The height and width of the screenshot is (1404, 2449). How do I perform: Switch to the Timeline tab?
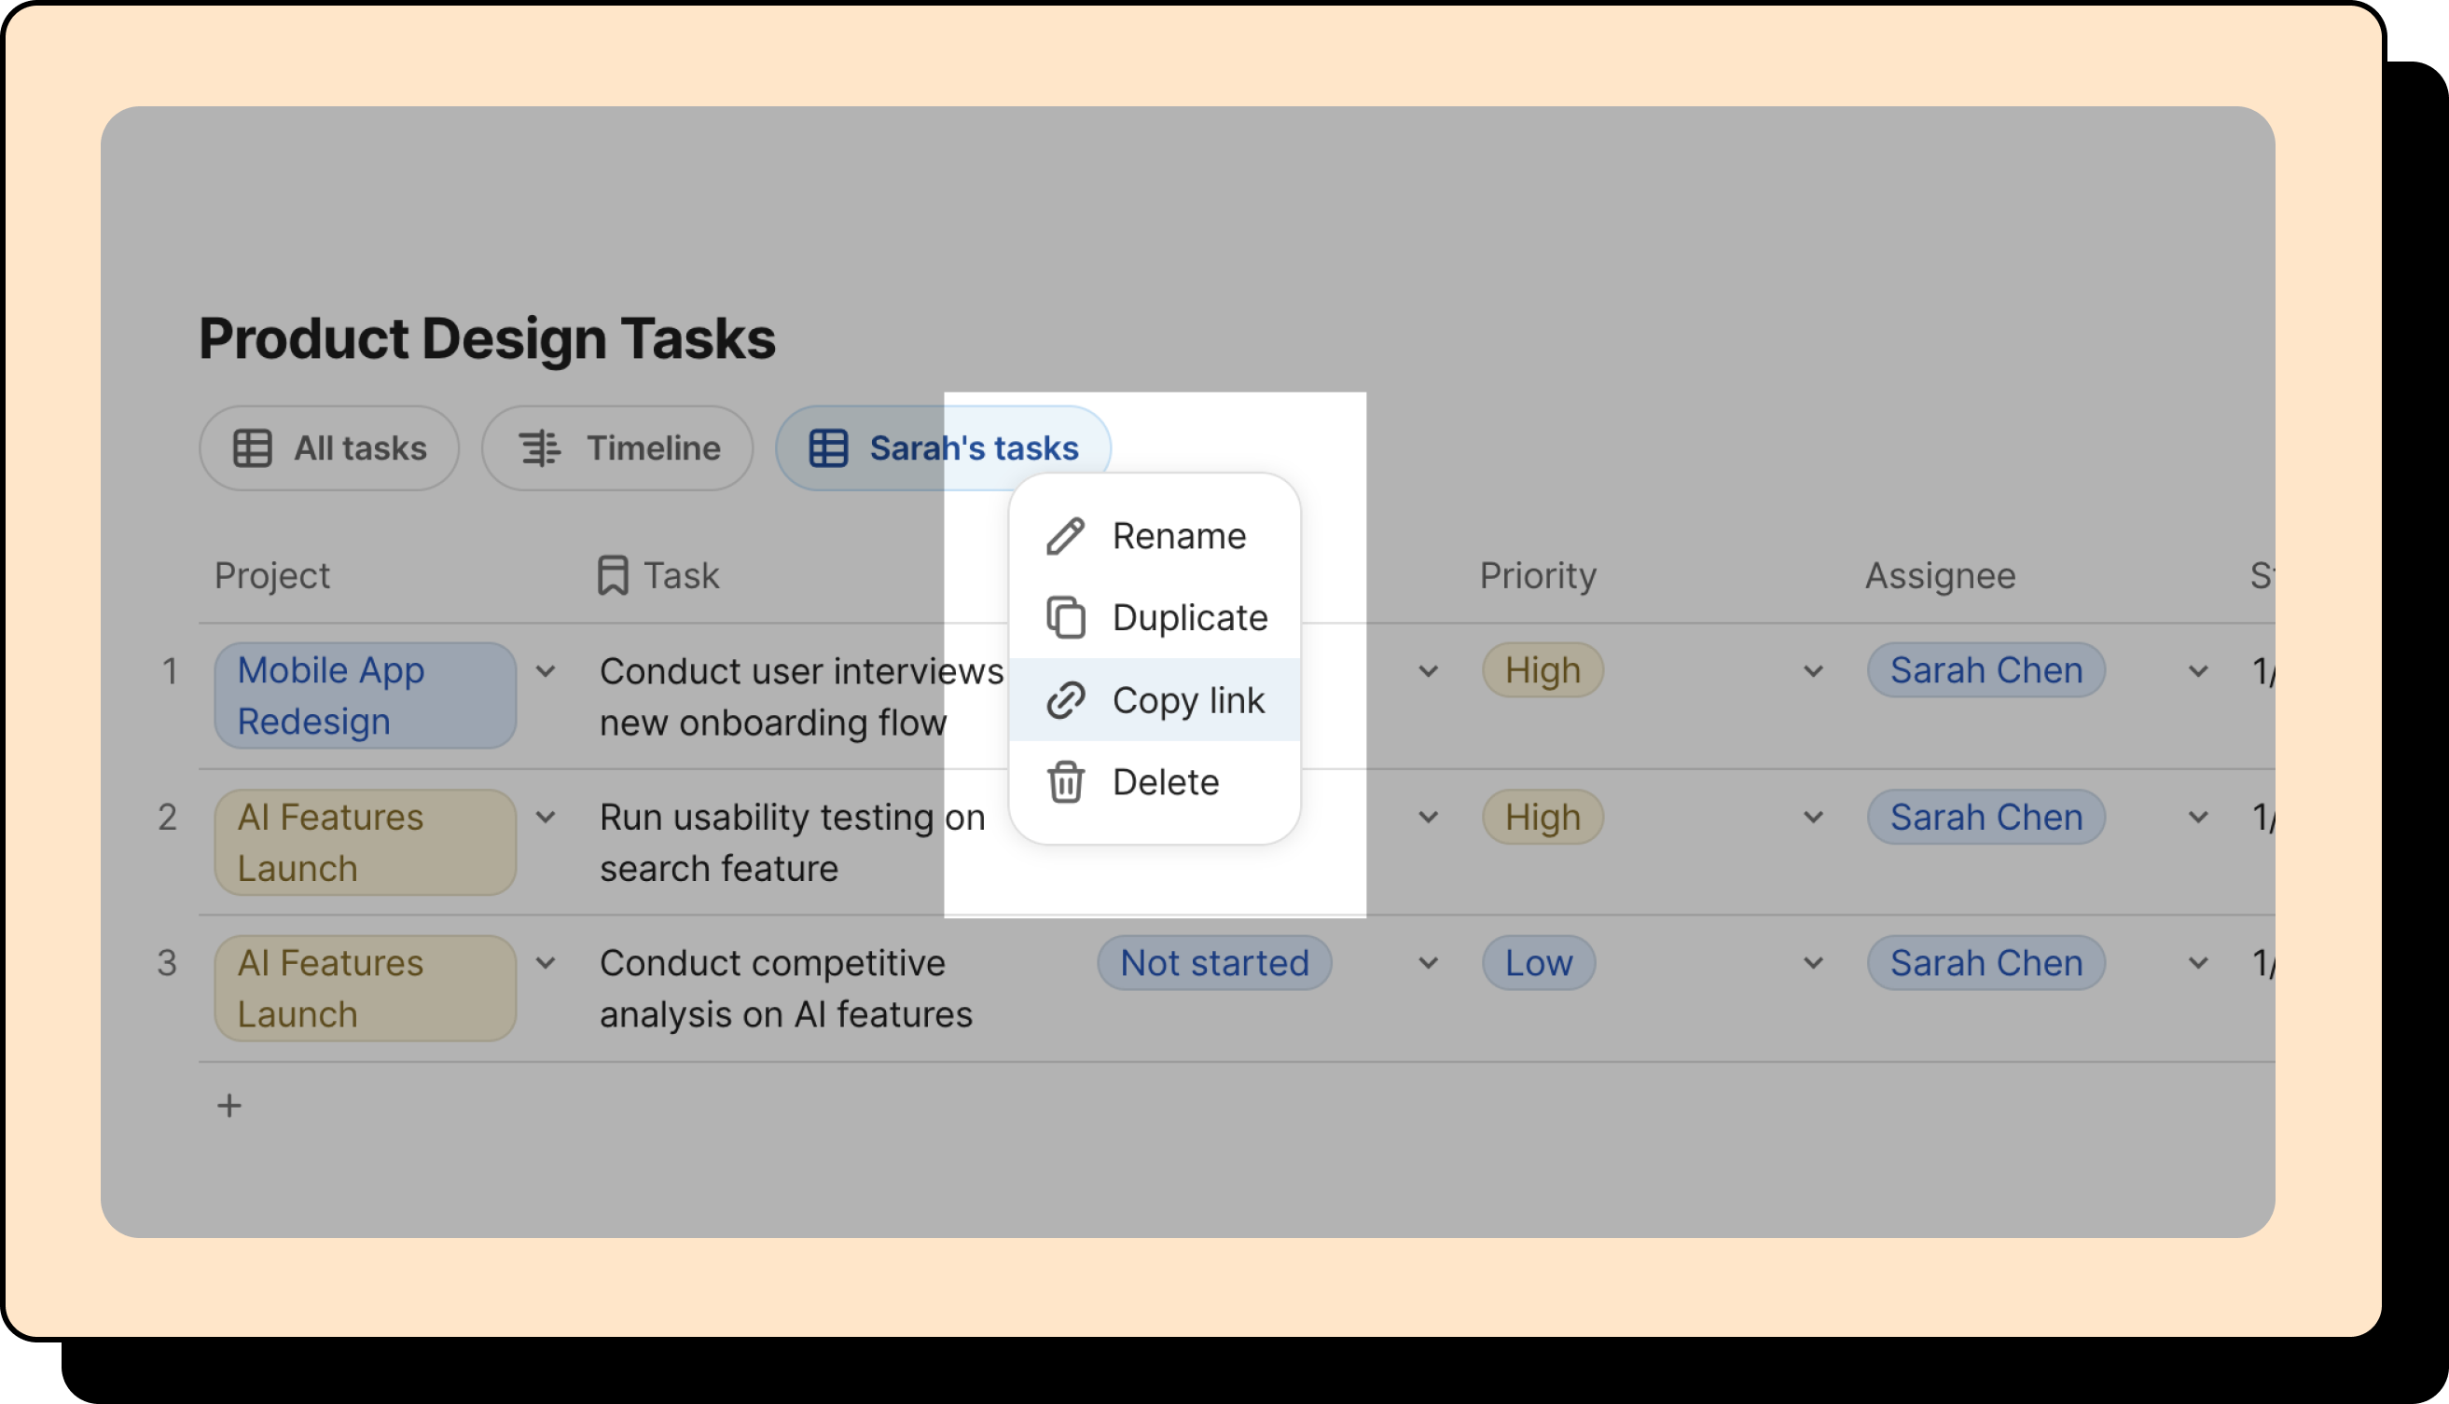coord(617,448)
